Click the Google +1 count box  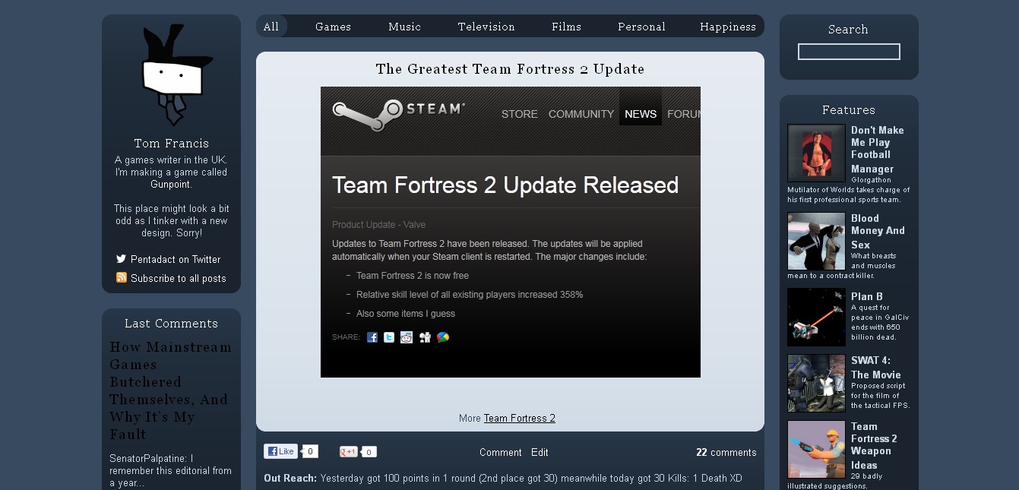[x=369, y=452]
